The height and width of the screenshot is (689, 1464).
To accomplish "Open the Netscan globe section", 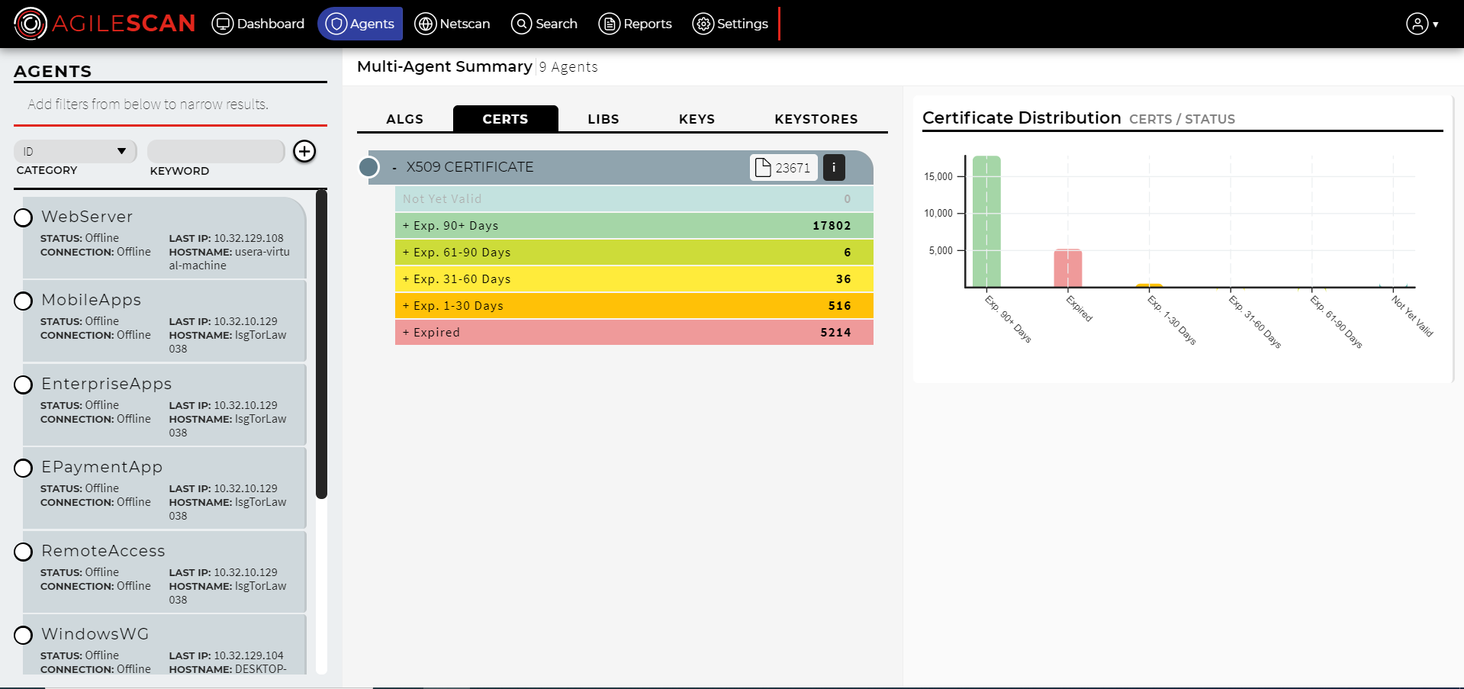I will click(x=452, y=24).
